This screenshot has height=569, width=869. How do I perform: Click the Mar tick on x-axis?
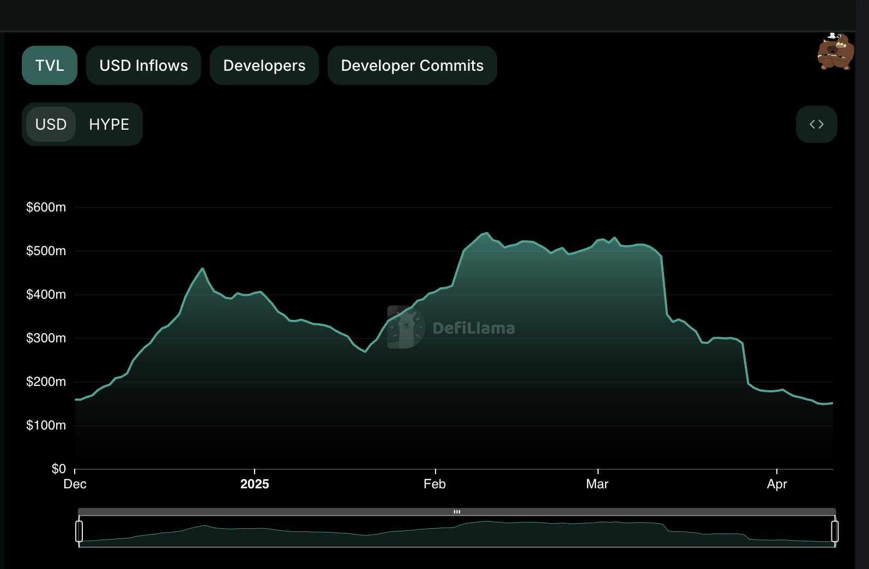tap(598, 483)
